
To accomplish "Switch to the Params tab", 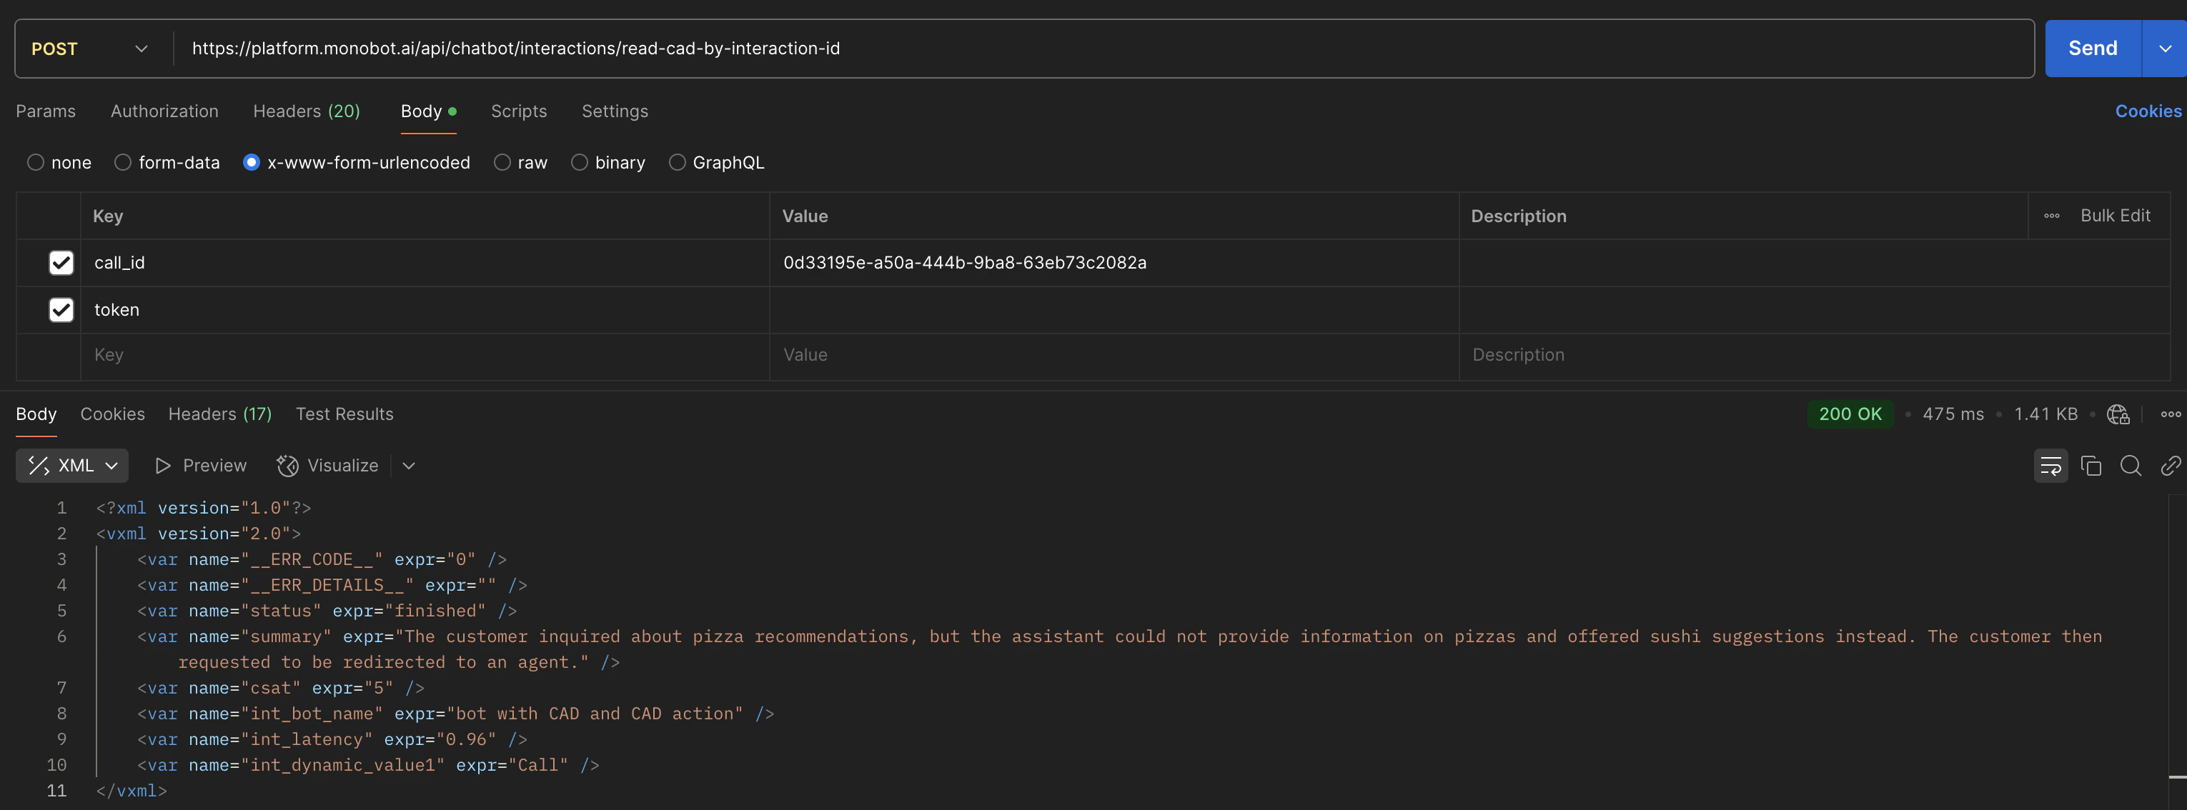I will pyautogui.click(x=46, y=111).
